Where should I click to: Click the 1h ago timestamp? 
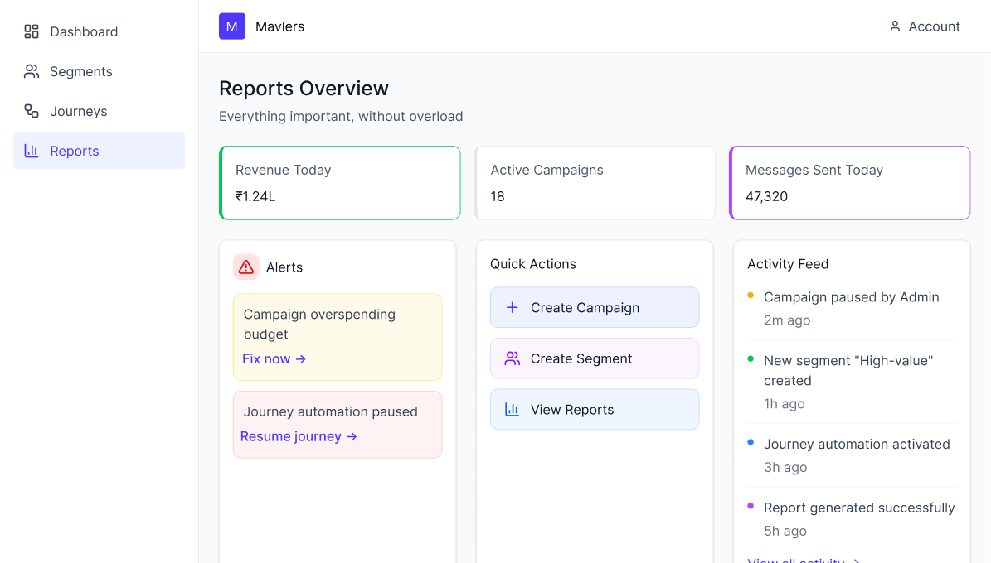[785, 404]
